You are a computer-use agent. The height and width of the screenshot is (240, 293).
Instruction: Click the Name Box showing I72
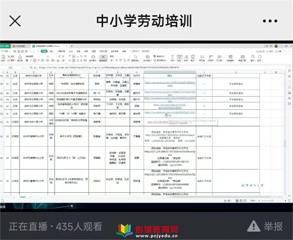11,67
